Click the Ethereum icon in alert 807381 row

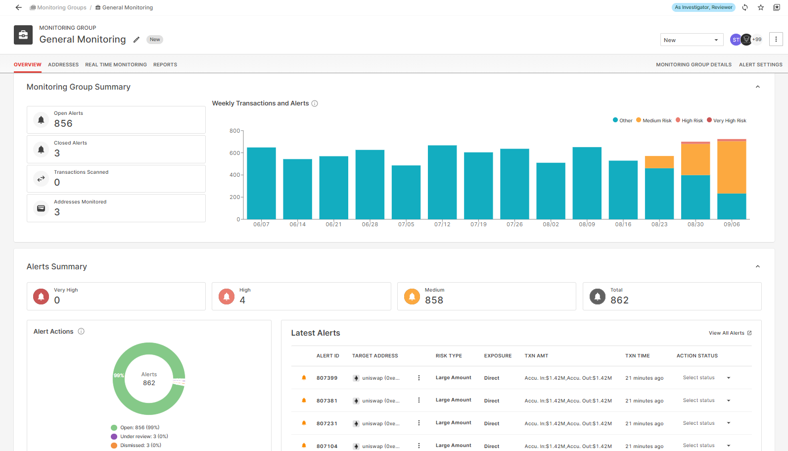pos(356,401)
